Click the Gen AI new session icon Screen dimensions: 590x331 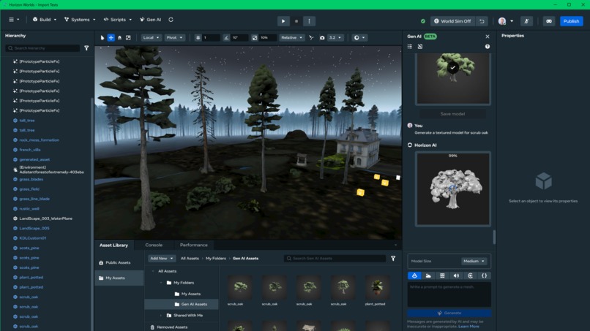(x=420, y=47)
